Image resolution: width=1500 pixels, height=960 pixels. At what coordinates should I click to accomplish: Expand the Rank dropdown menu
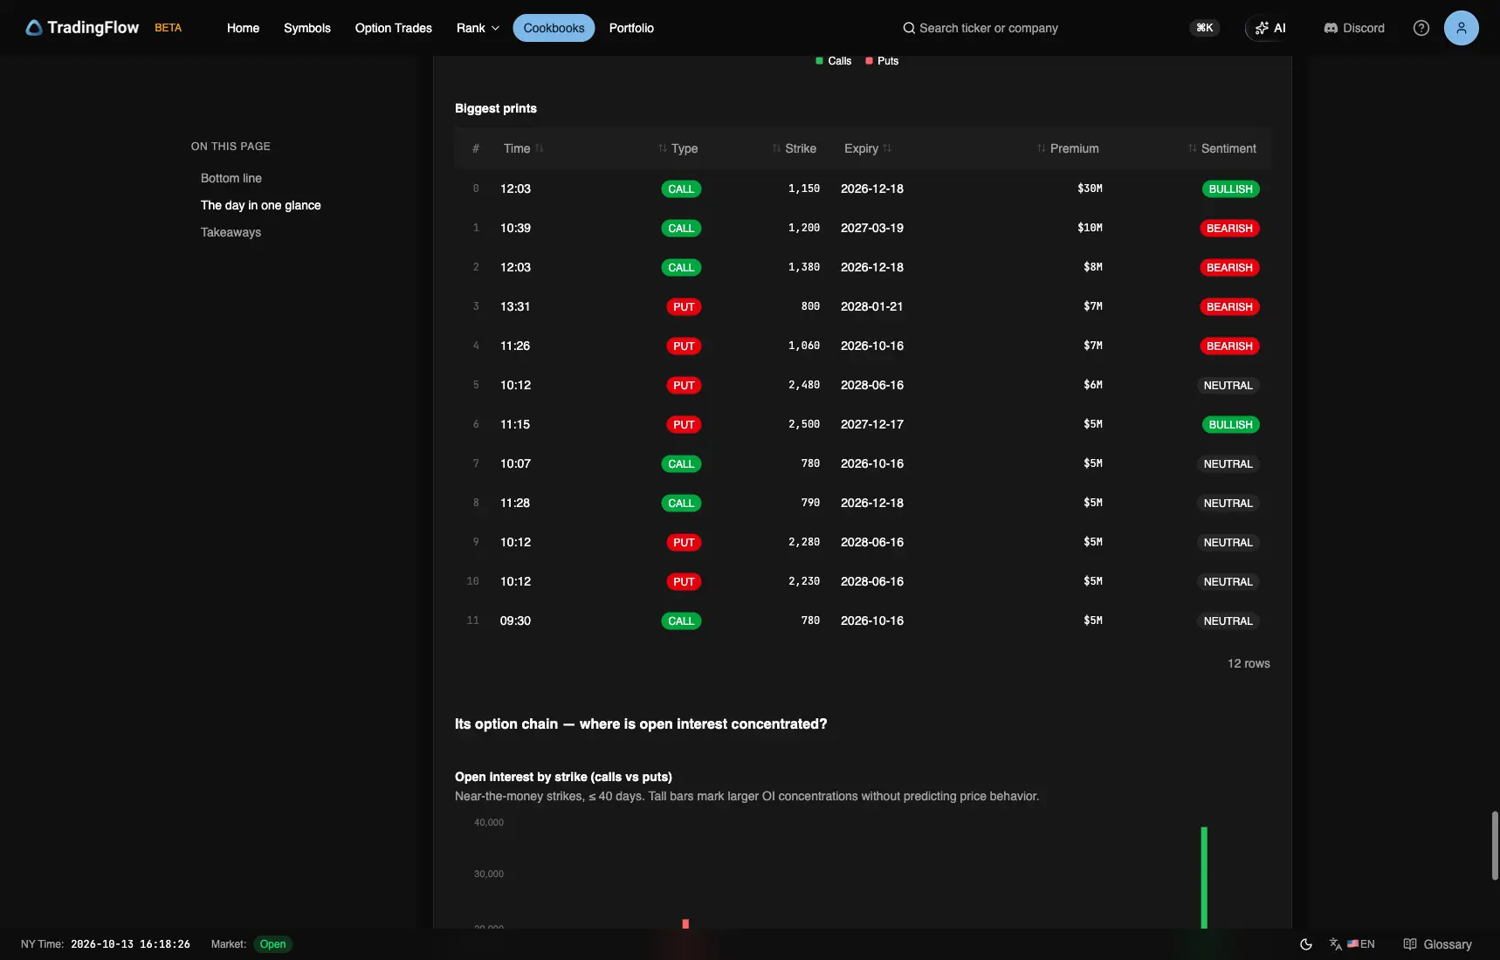coord(478,28)
